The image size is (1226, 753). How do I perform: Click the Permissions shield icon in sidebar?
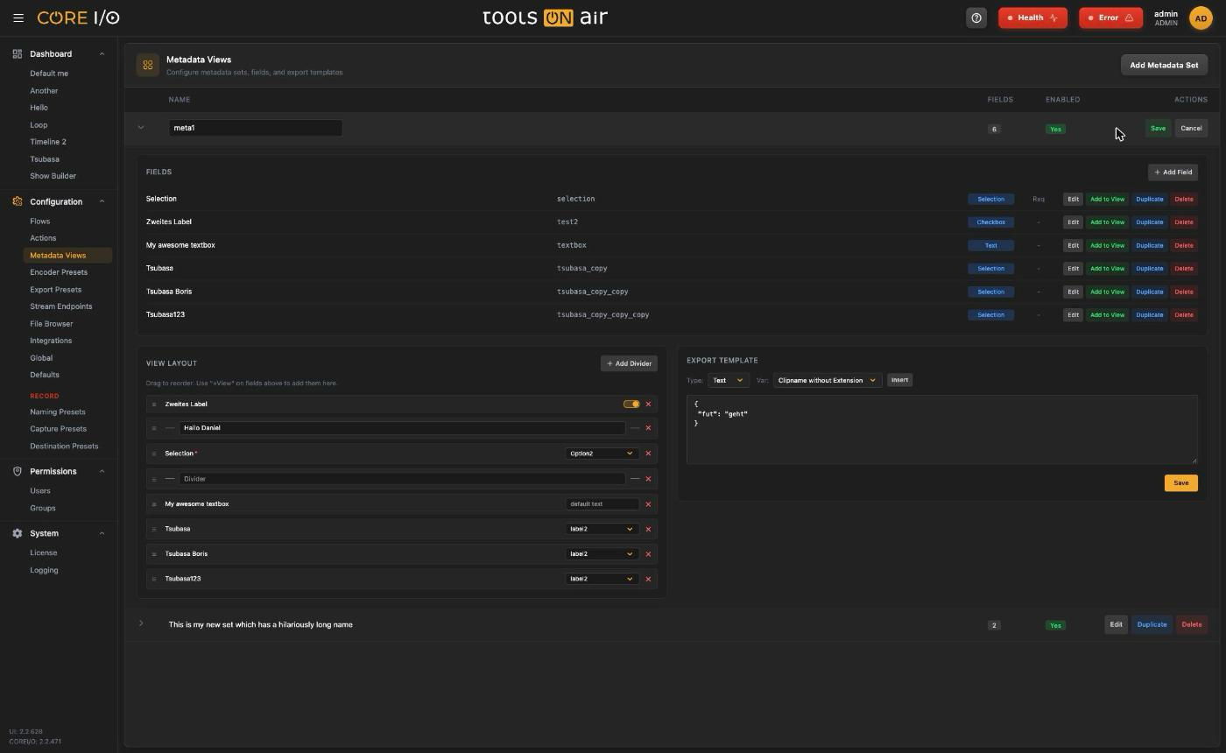point(17,471)
